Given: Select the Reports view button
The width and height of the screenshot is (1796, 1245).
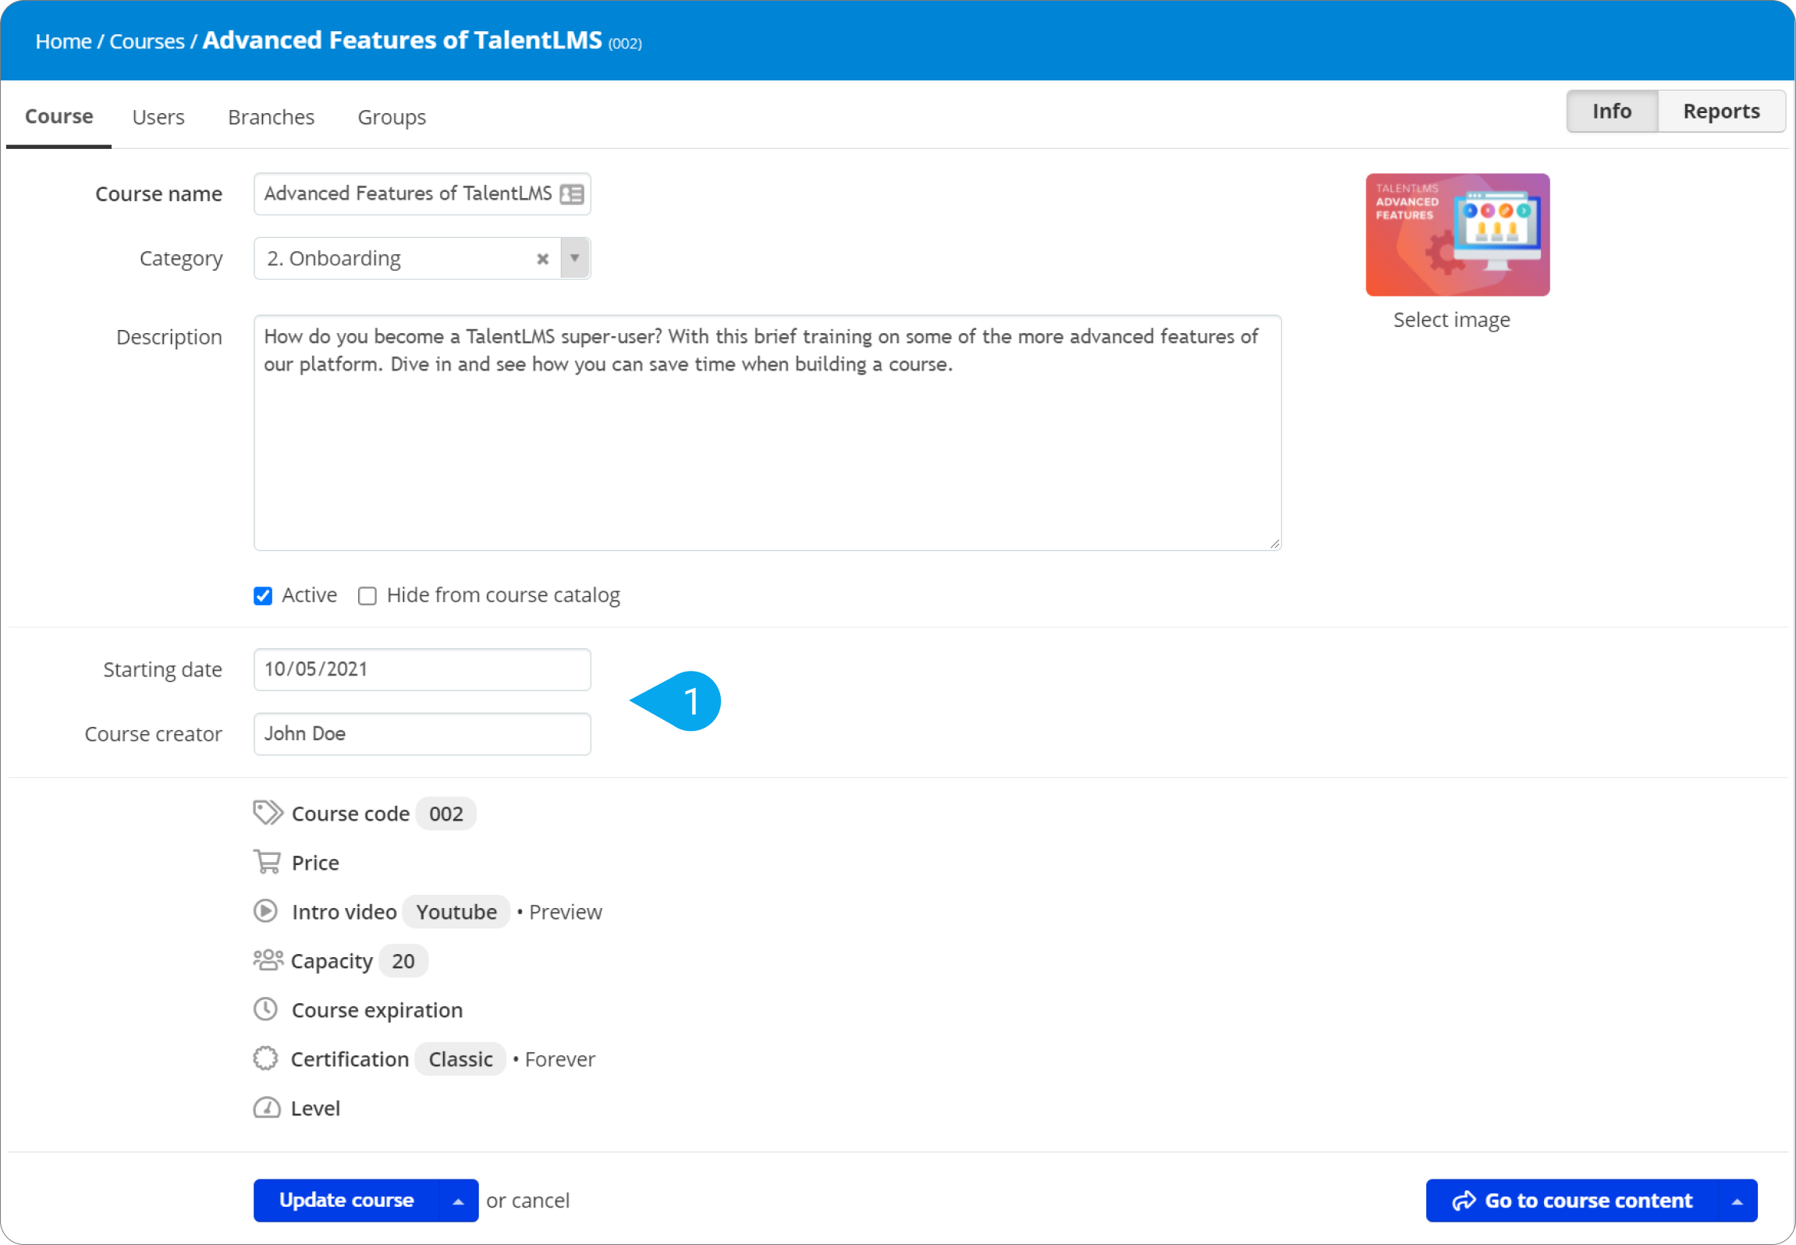Looking at the screenshot, I should pos(1721,112).
